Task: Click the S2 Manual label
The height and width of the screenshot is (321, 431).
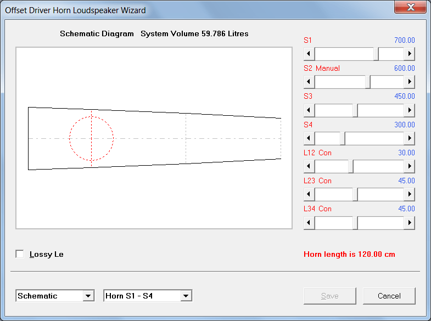Action: (322, 68)
